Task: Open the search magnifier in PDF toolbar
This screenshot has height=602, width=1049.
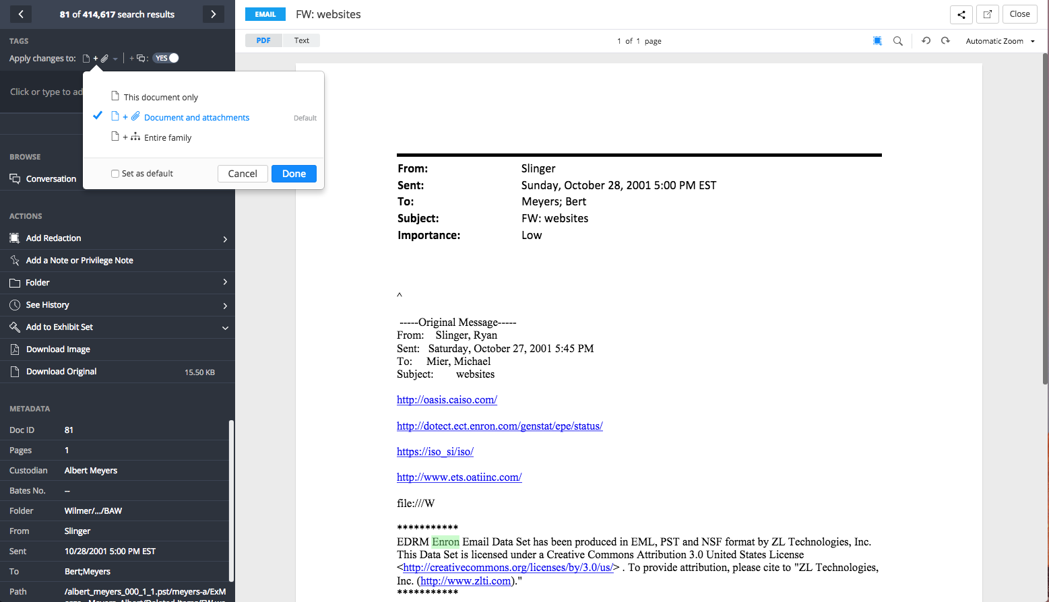Action: tap(898, 41)
